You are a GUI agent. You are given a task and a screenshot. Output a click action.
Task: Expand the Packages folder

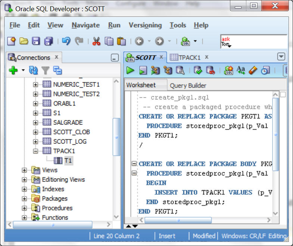click(x=24, y=199)
